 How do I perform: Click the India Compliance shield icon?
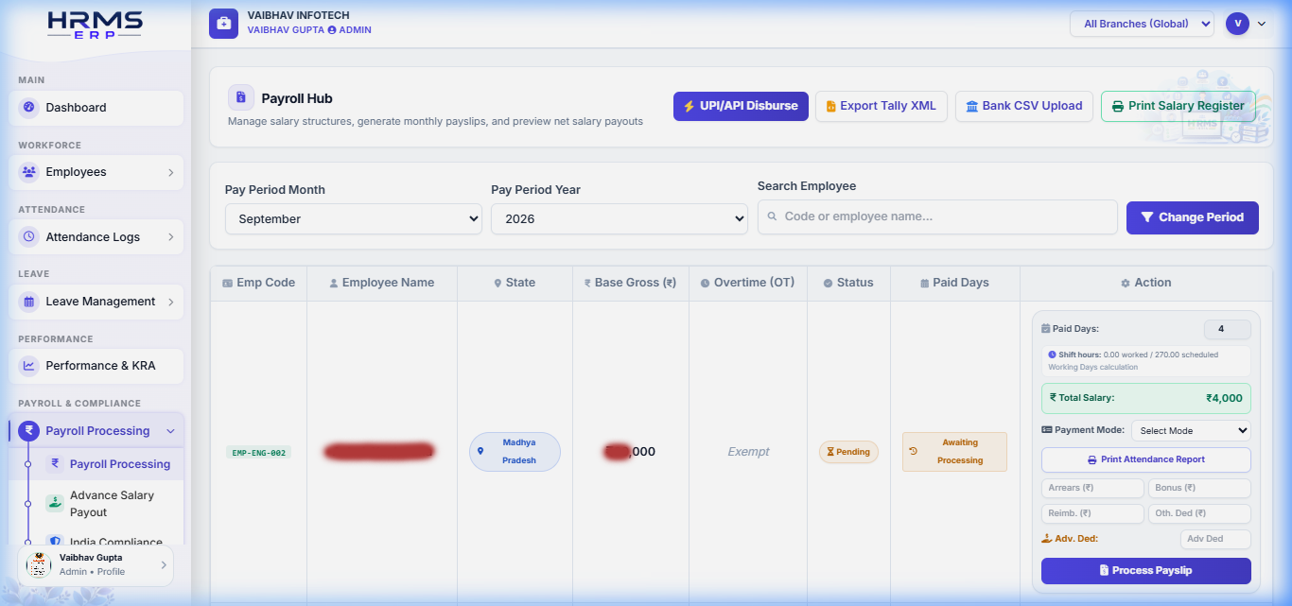click(55, 541)
